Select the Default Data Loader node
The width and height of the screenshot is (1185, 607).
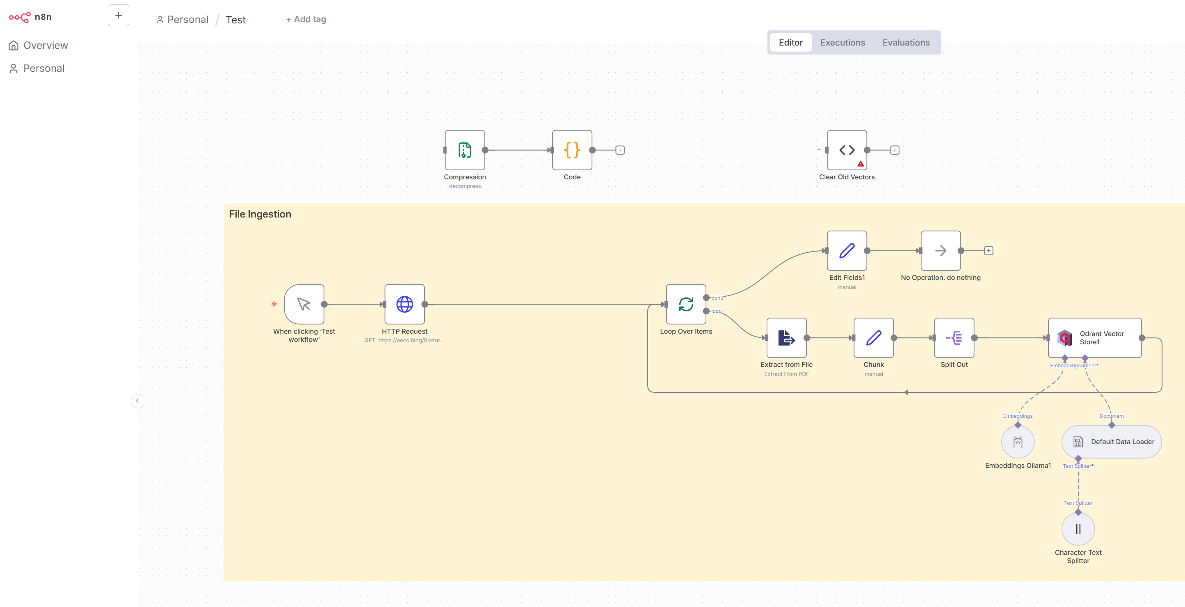tap(1111, 442)
